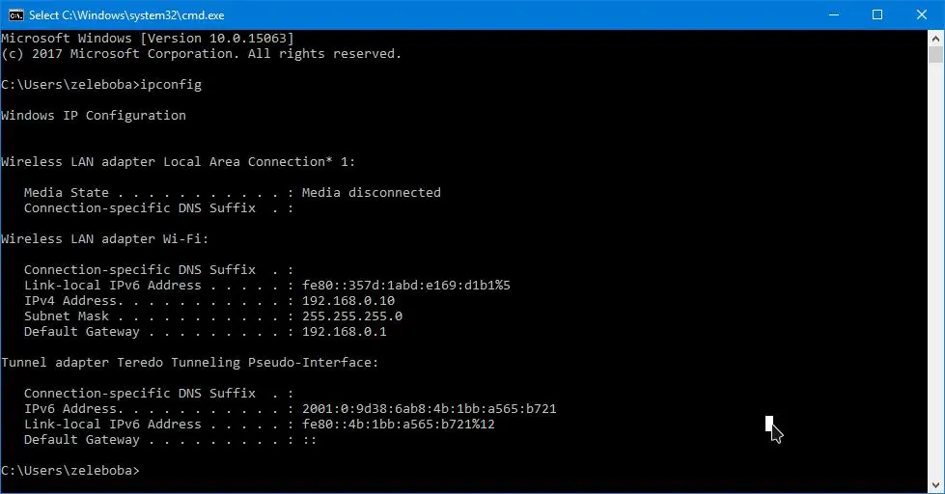Click the Media disconnected status text
This screenshot has width=945, height=494.
[x=372, y=193]
